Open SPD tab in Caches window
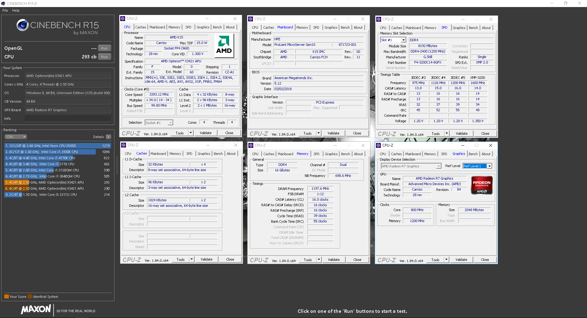 (189, 154)
